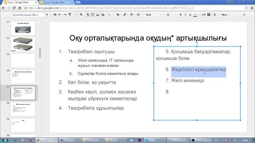Click the text 'Сұрақтар болса көмектесе алады'
The height and width of the screenshot is (143, 255).
(x=108, y=73)
